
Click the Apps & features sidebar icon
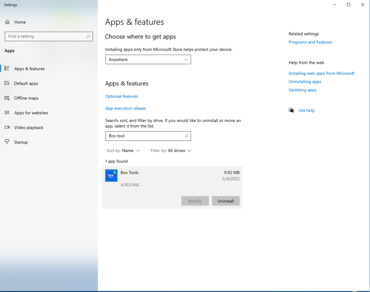tap(7, 69)
